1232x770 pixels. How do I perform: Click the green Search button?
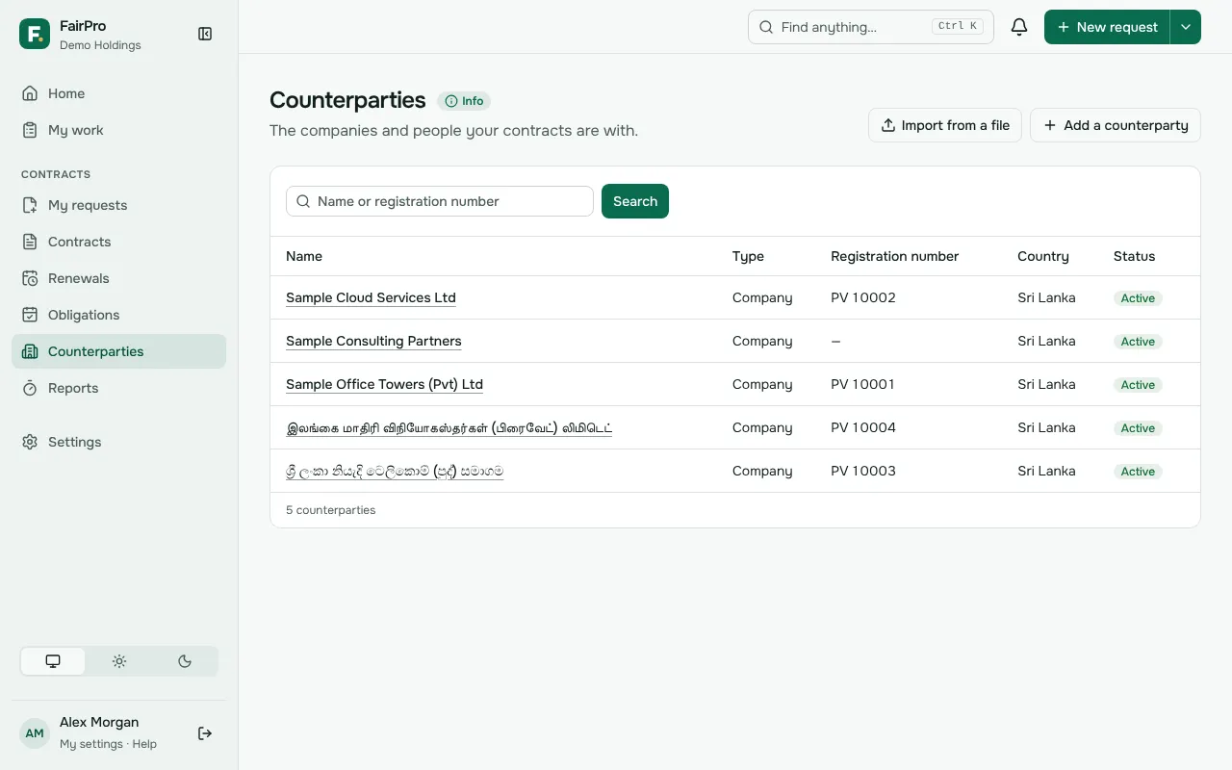[635, 201]
